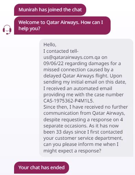135x175 pixels.
Task: Click the line 'might expect a response?'
Action: click(x=72, y=151)
